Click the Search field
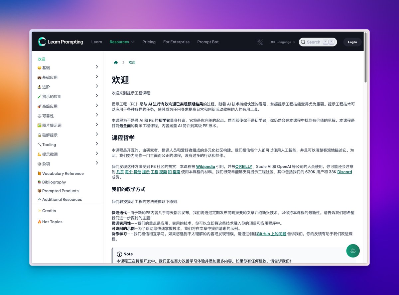Viewport: 399px width, 295px height. pos(318,42)
